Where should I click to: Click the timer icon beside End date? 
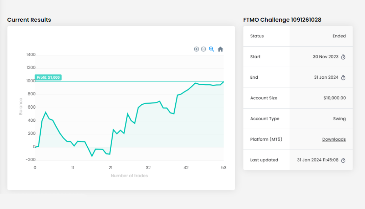click(x=343, y=78)
